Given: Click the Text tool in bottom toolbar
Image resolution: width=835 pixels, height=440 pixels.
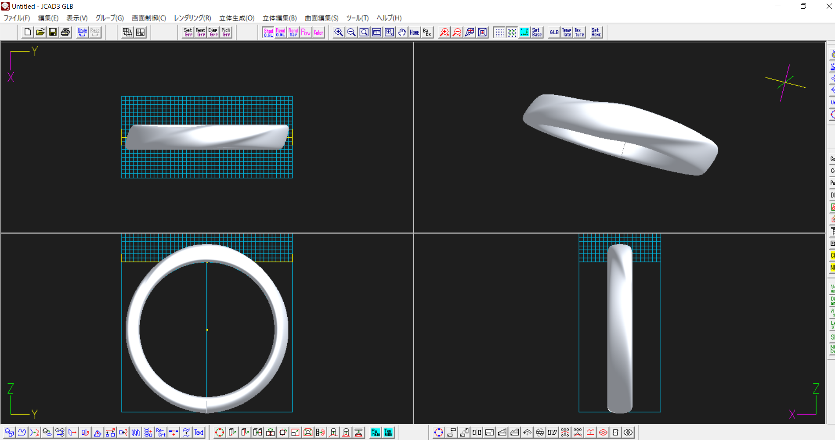Looking at the screenshot, I should (x=199, y=433).
